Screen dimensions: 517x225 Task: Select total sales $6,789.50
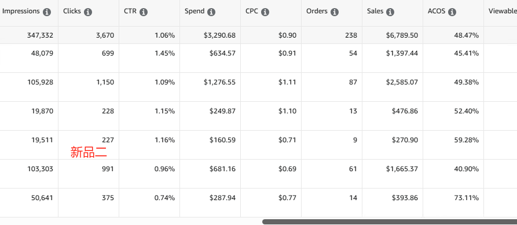point(402,35)
